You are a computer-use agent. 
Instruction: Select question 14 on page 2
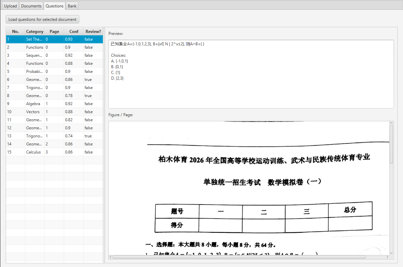(x=54, y=144)
